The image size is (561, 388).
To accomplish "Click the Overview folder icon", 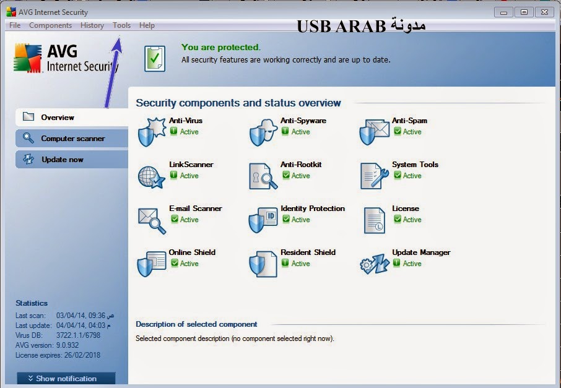I will tap(28, 116).
